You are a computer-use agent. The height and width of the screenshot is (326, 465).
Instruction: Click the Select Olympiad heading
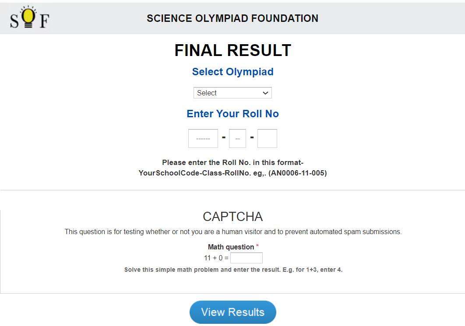232,71
